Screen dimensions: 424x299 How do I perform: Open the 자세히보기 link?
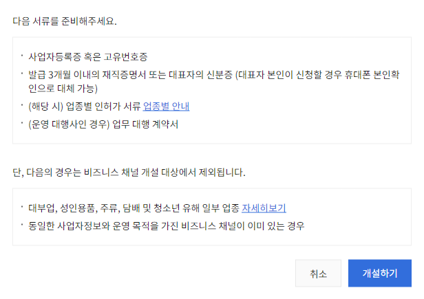[264, 208]
